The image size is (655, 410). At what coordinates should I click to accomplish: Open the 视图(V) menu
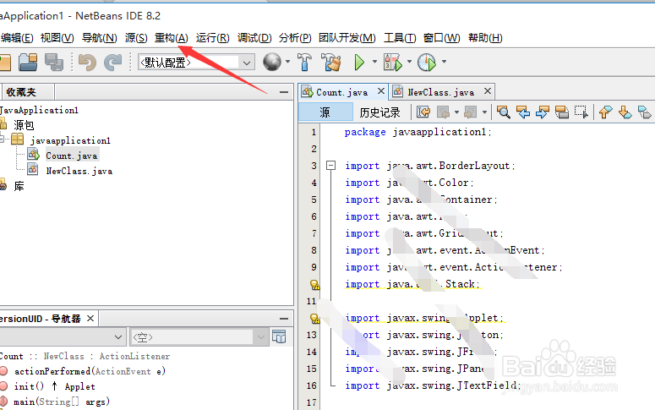coord(57,38)
